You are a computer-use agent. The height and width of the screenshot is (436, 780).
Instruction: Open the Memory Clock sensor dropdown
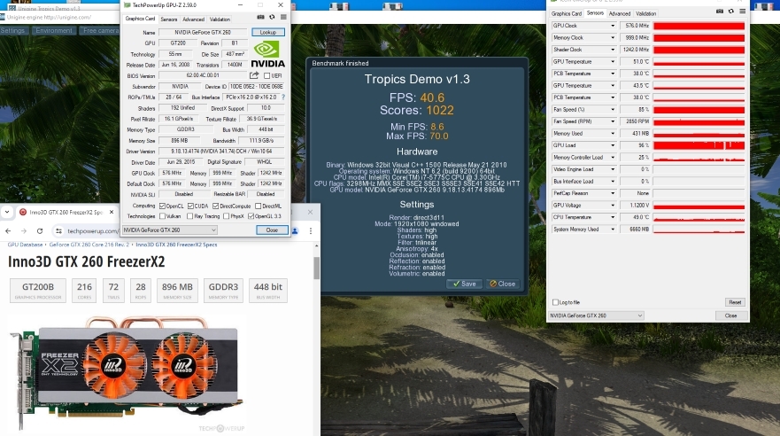click(613, 37)
